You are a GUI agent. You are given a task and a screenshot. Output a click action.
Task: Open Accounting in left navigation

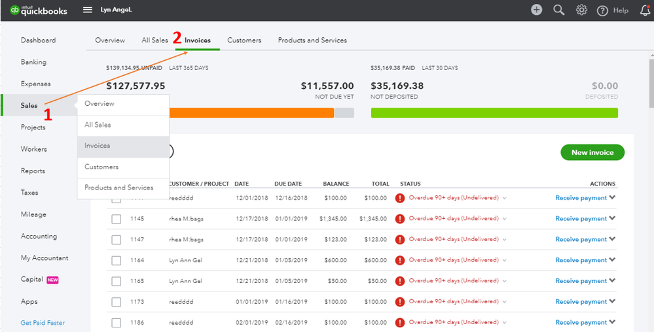pos(39,236)
